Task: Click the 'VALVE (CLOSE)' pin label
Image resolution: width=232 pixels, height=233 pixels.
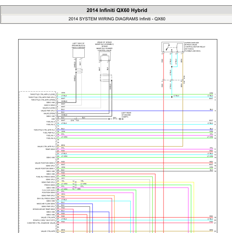Action: click(49, 108)
